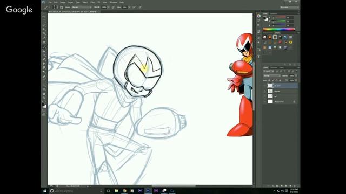Select the Background layer thumbnail
346x194 pixels.
(x=270, y=102)
